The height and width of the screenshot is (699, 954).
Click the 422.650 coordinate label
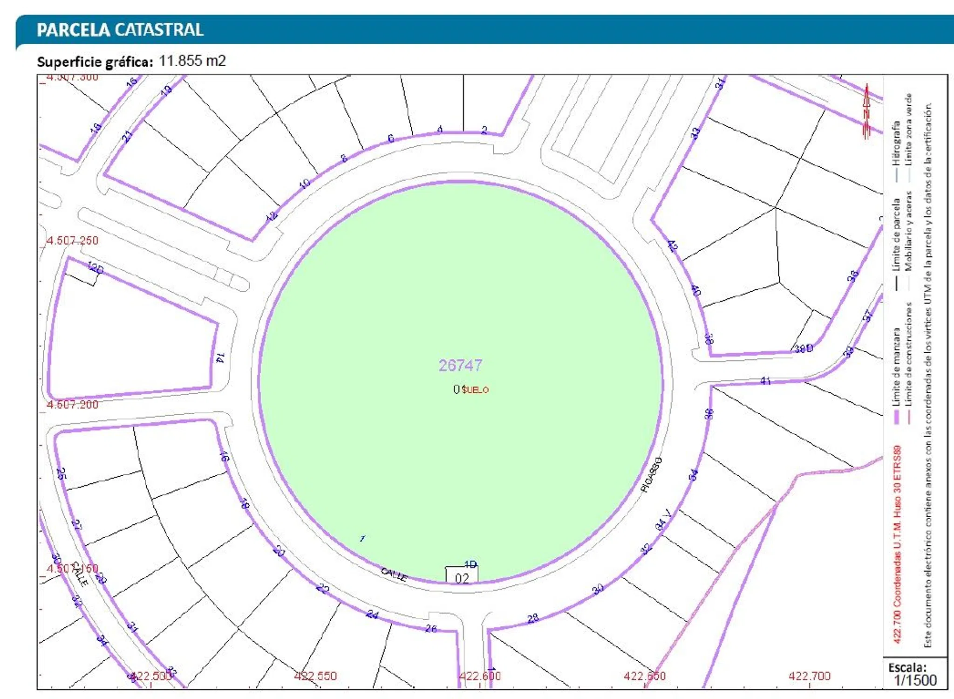click(645, 676)
